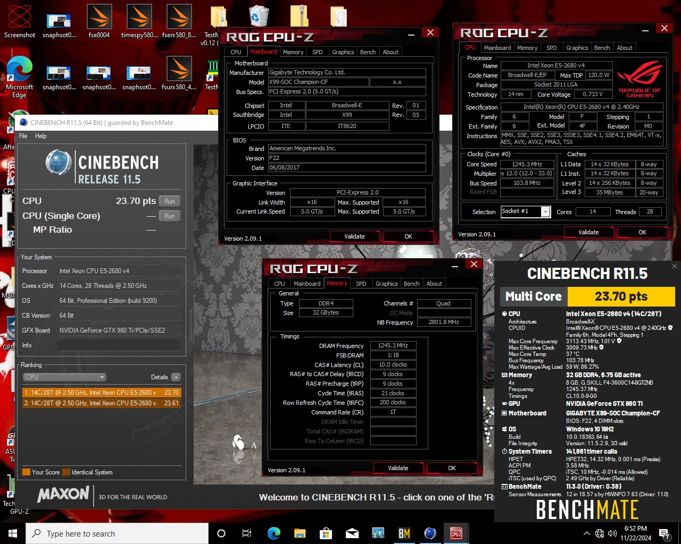Open Task View in the taskbar
This screenshot has width=681, height=544.
247,533
